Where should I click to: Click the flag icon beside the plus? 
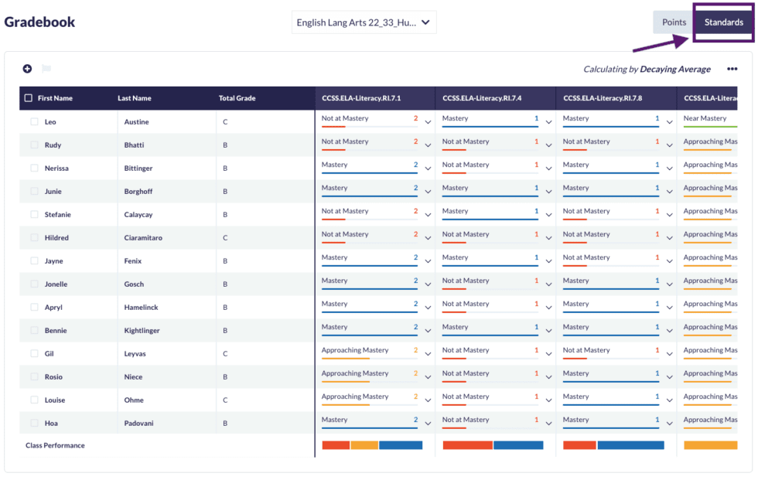point(46,69)
